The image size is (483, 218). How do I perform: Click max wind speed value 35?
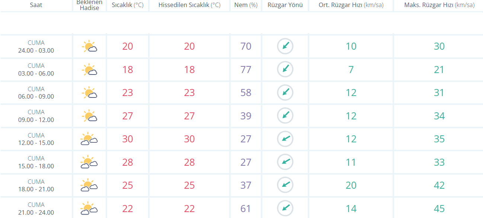[x=439, y=139]
